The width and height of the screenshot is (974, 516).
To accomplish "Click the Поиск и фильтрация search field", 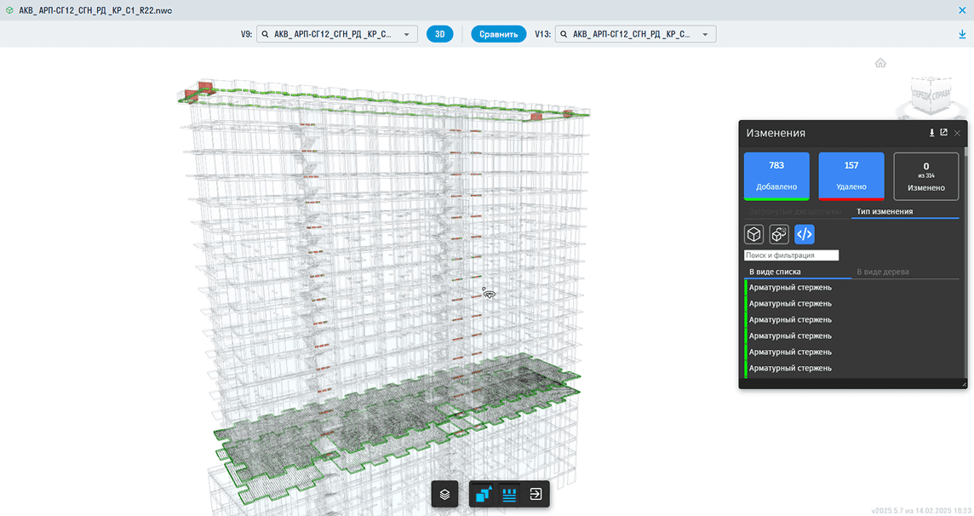I will pos(791,255).
